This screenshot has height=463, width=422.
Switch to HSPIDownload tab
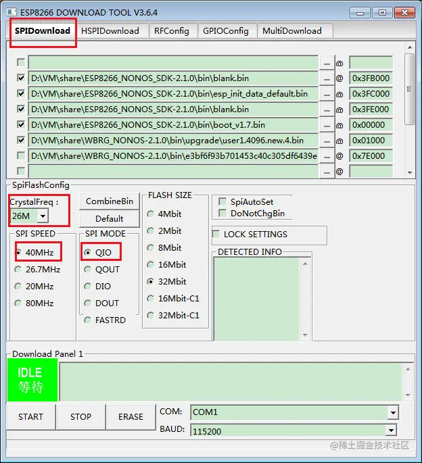pos(110,31)
